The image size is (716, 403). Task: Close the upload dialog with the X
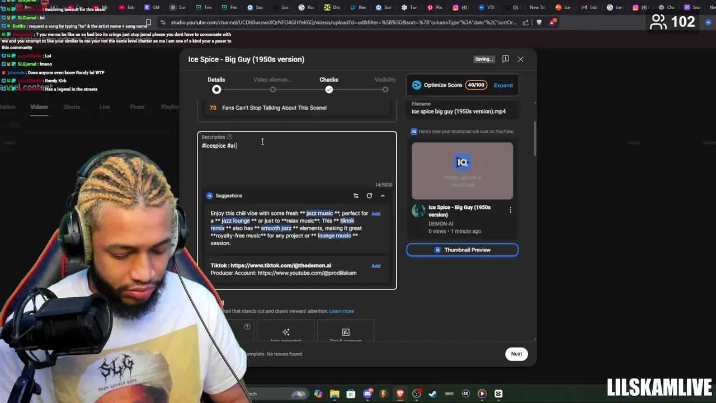pos(520,59)
